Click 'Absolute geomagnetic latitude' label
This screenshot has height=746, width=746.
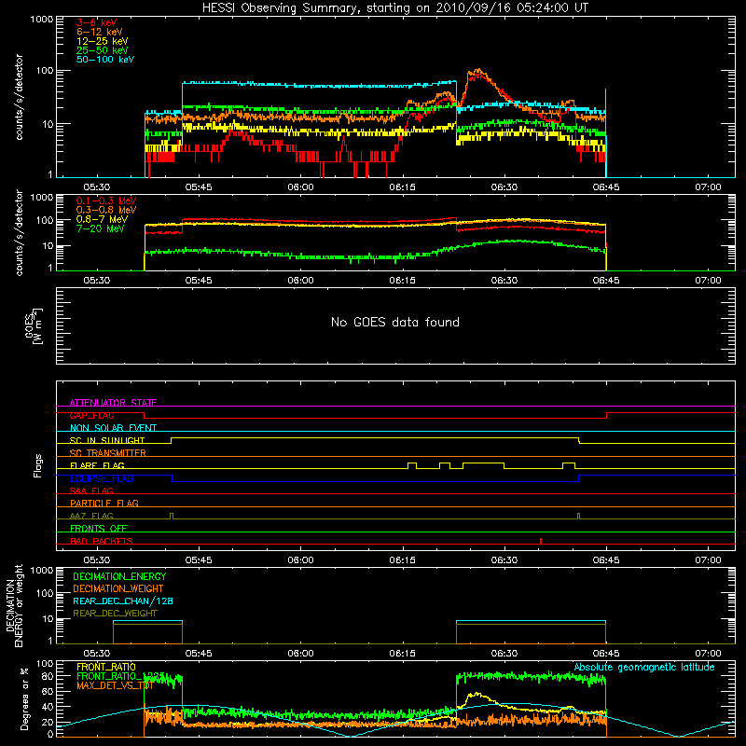pos(644,667)
